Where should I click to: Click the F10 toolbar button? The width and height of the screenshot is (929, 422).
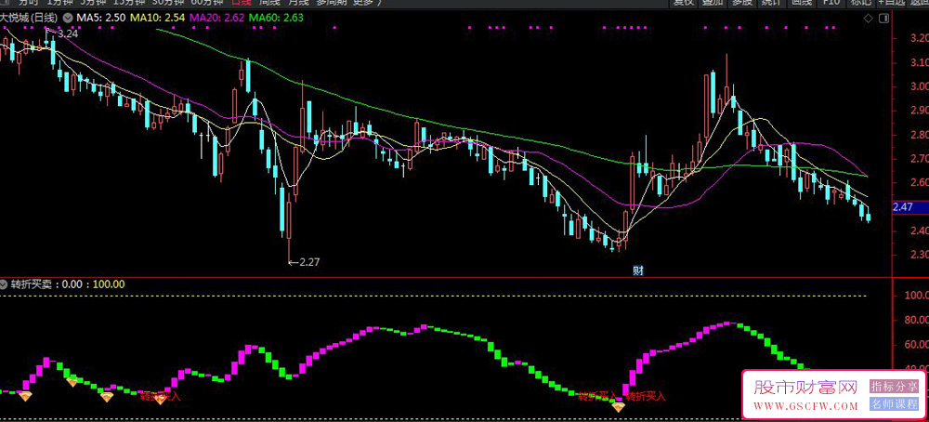tap(831, 3)
